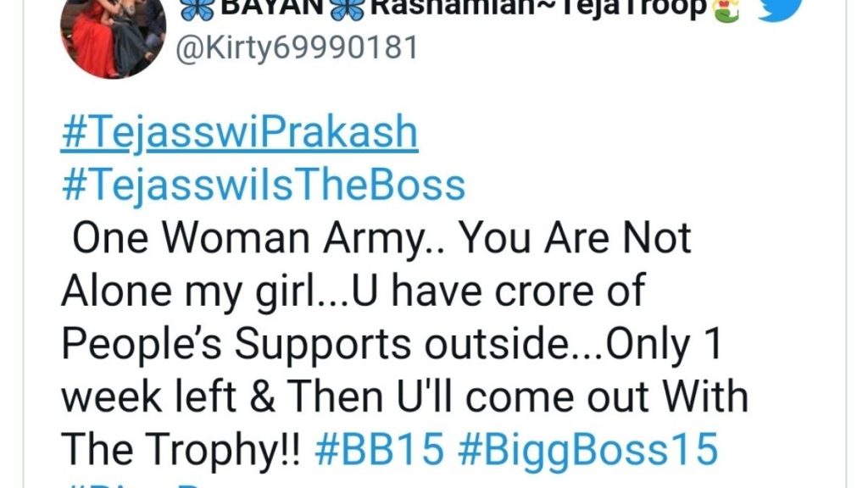Select the butterfly emoji after BAYAN

click(347, 10)
